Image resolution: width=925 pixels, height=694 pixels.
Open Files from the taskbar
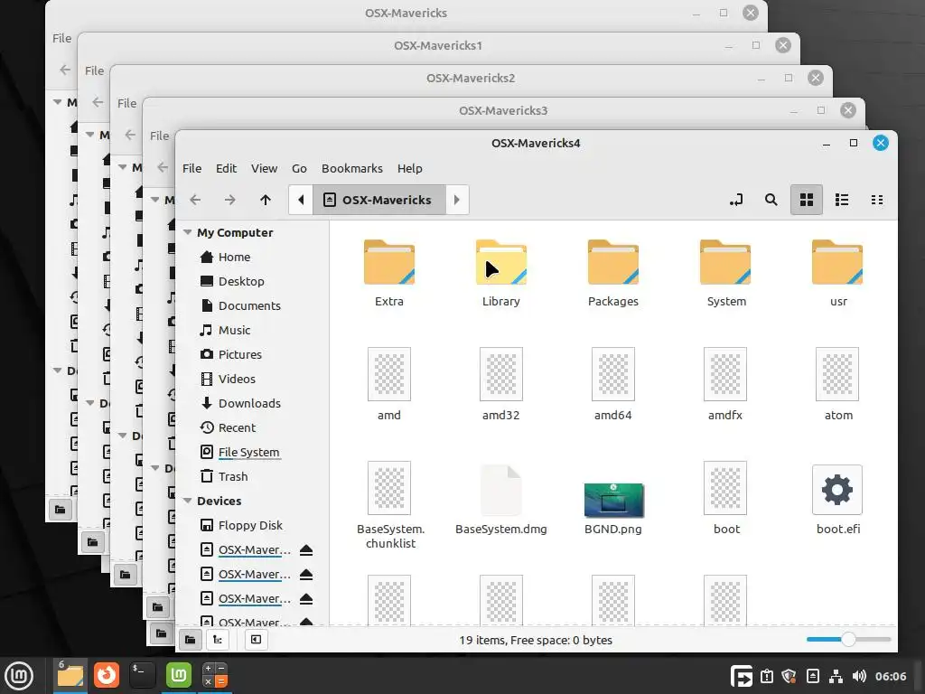tap(70, 675)
